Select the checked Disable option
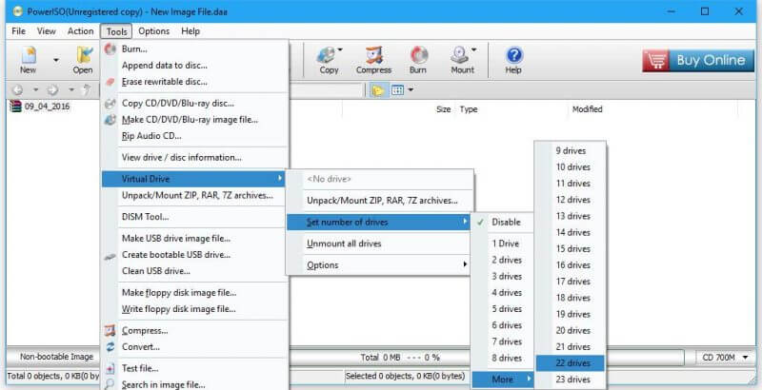The image size is (762, 390). 503,223
